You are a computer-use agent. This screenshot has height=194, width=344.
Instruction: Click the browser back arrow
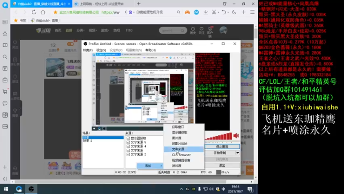pos(15,12)
